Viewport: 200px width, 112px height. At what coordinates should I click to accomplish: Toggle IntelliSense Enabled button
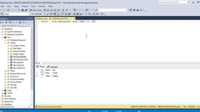[58, 14]
